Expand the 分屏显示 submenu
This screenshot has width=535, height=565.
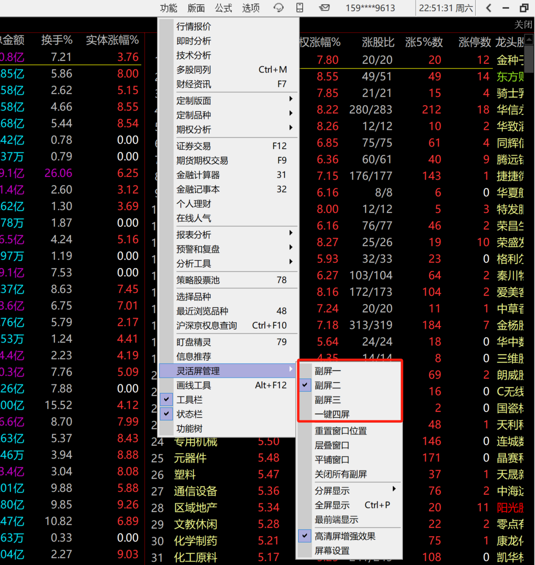click(350, 491)
